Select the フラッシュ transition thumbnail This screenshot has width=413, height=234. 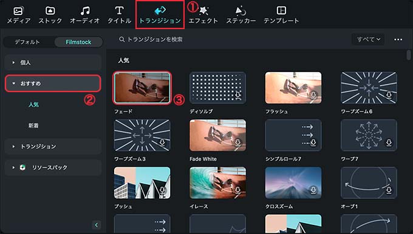tap(293, 88)
